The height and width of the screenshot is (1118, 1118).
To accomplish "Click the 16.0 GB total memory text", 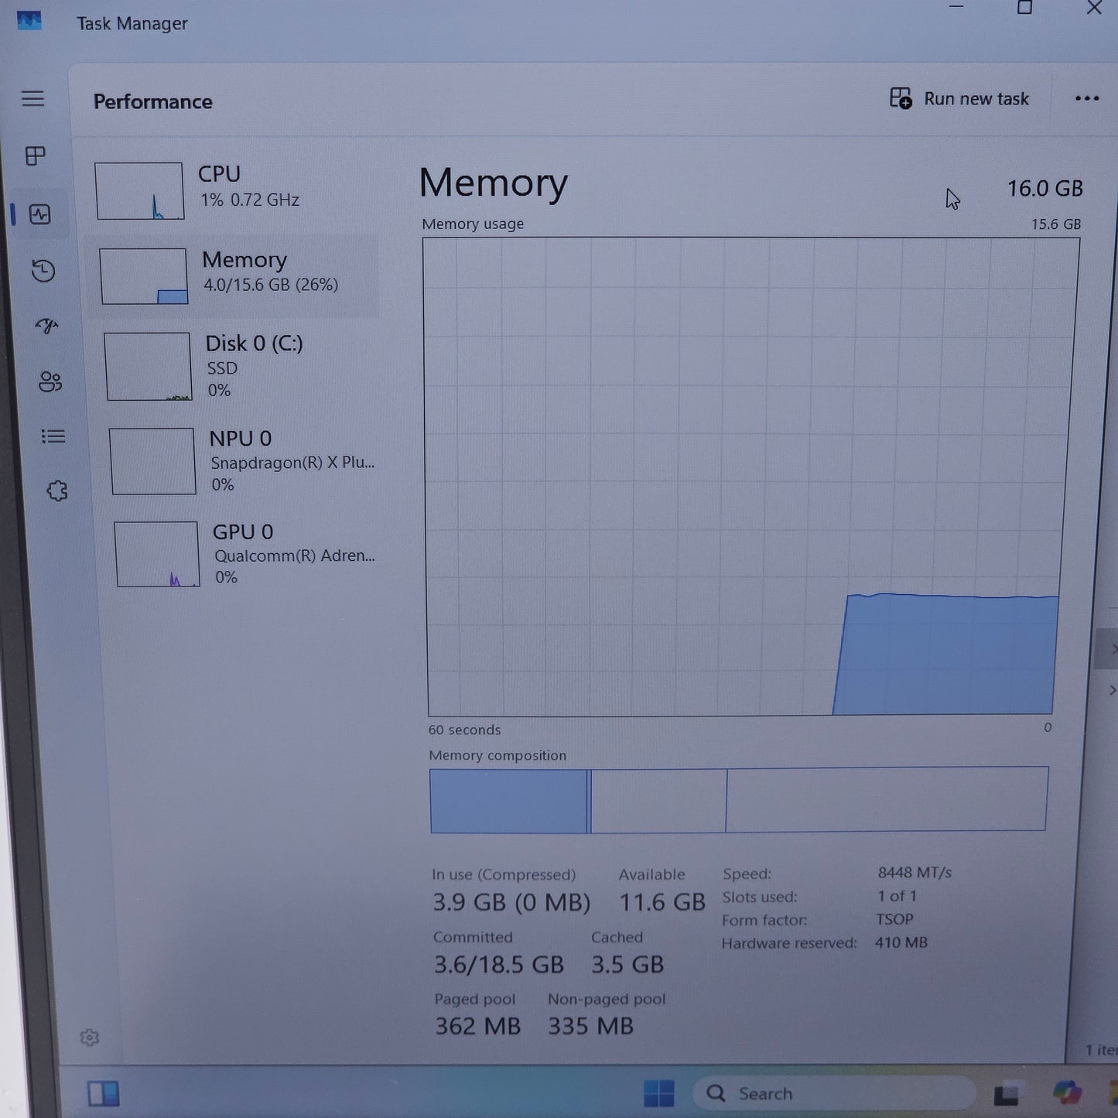I will (1045, 188).
